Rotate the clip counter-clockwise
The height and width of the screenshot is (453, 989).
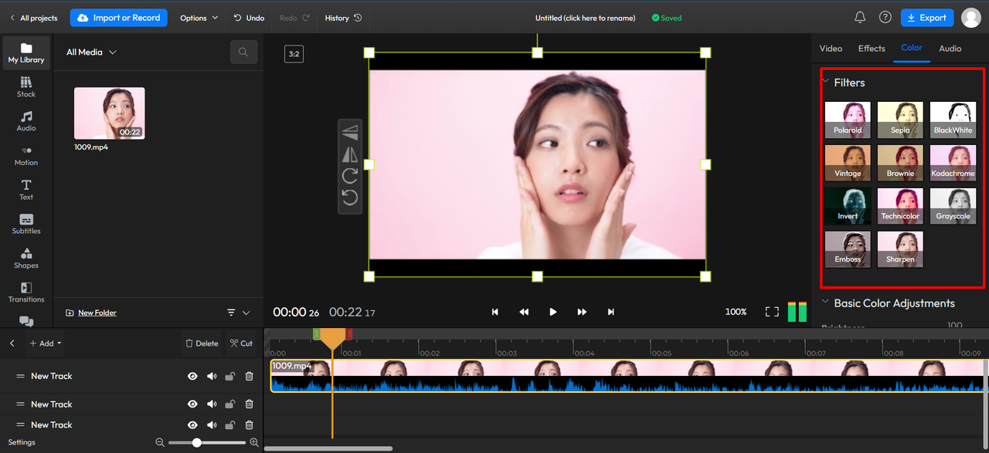(350, 198)
